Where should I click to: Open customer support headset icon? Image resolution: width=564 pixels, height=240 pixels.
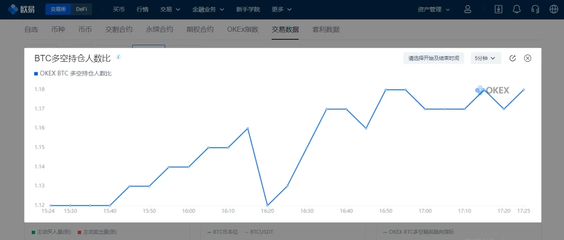(535, 9)
